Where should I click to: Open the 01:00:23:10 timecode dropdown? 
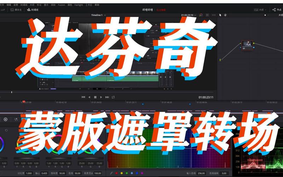coord(189,15)
